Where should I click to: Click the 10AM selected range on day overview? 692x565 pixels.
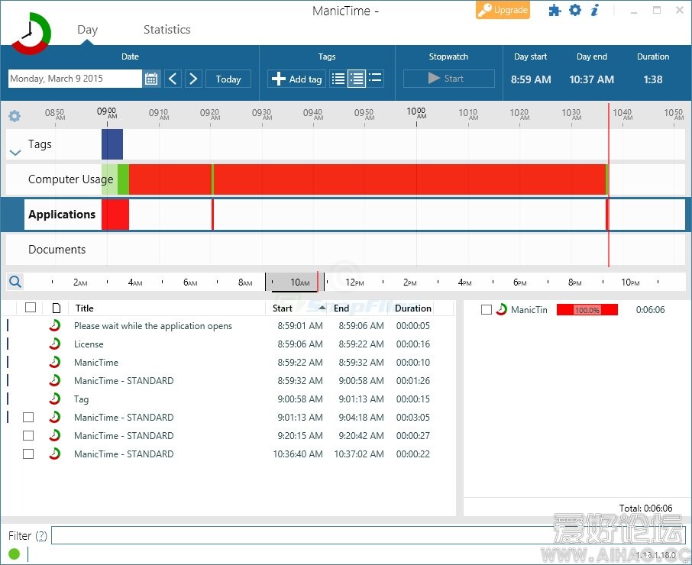coord(295,282)
